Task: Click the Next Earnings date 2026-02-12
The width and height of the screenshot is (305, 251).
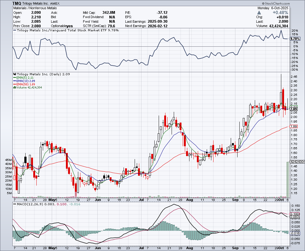Action: [x=157, y=26]
